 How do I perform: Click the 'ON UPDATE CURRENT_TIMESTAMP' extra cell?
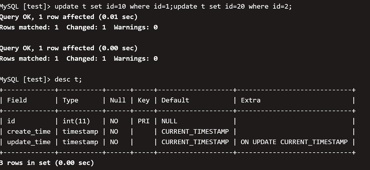point(294,142)
